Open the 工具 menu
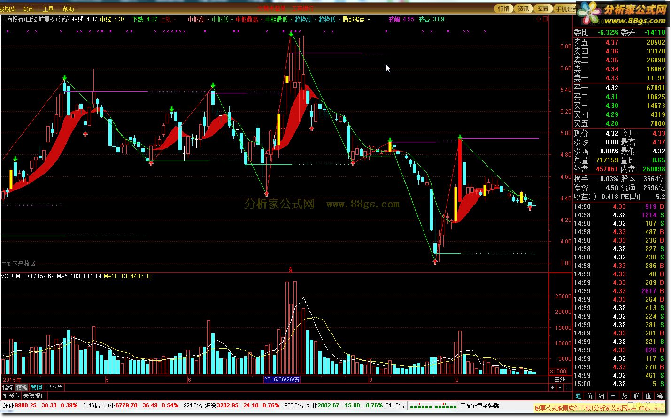Screen dimensions: 671x418 [x=48, y=9]
